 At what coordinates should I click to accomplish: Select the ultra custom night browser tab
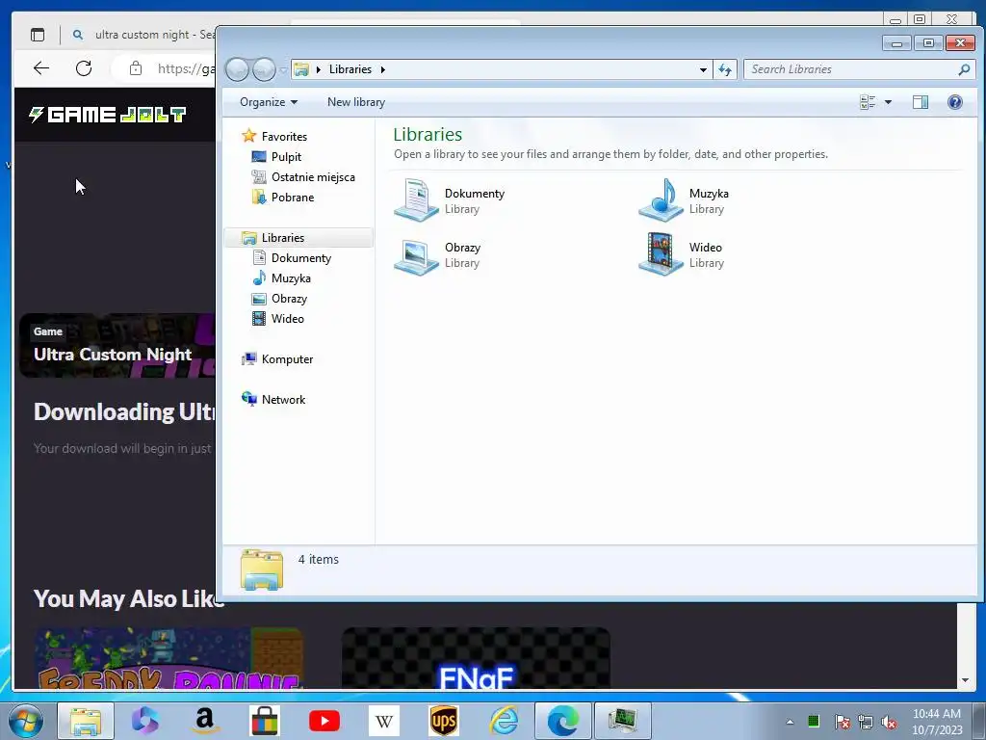[146, 35]
